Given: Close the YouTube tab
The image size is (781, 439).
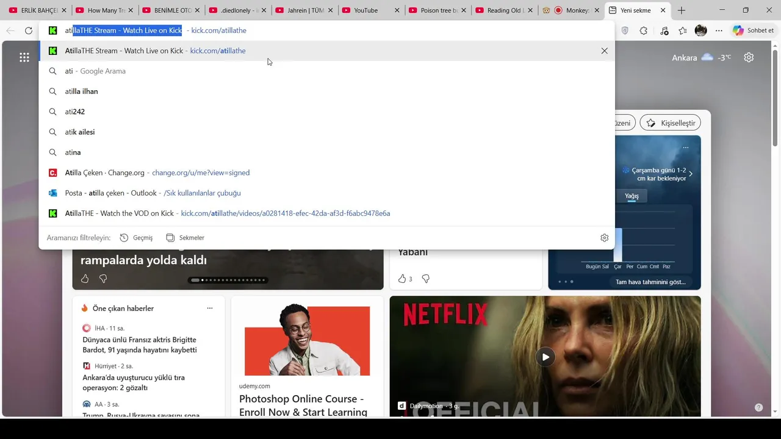Looking at the screenshot, I should coord(397,10).
